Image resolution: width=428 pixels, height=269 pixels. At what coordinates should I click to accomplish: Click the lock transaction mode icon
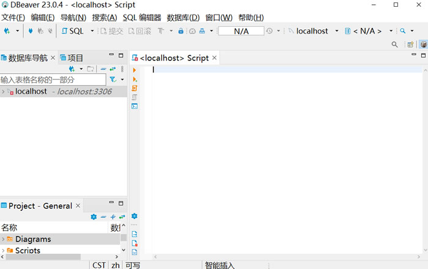click(181, 30)
